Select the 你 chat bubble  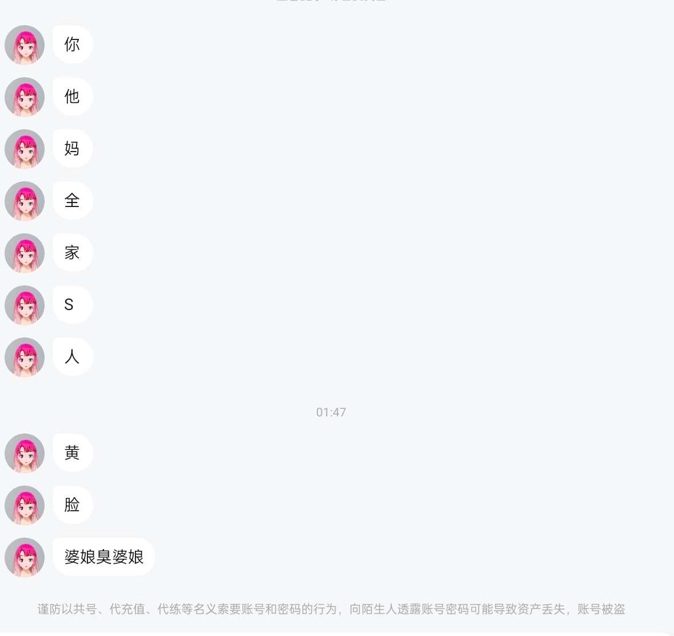tap(73, 44)
